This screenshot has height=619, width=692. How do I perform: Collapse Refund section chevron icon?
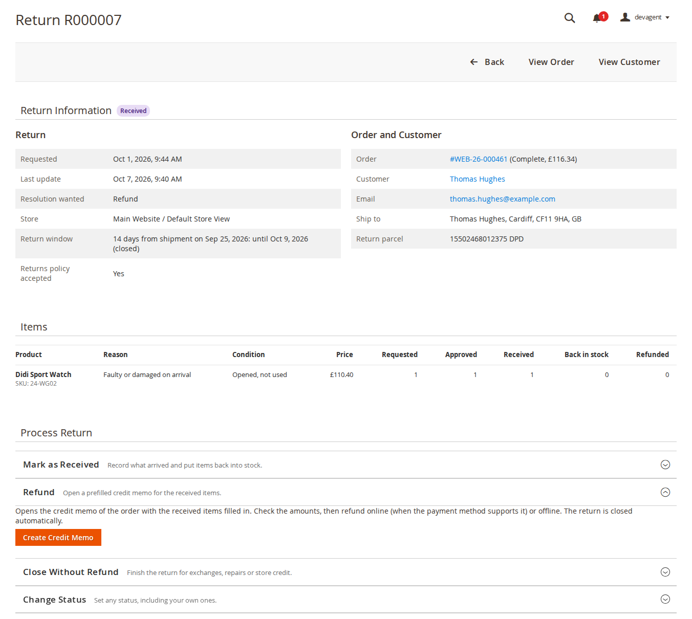pos(665,492)
